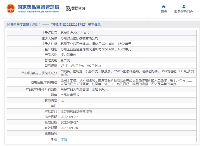Click the 变更情况 row label
The image size is (200, 146).
click(x=51, y=133)
